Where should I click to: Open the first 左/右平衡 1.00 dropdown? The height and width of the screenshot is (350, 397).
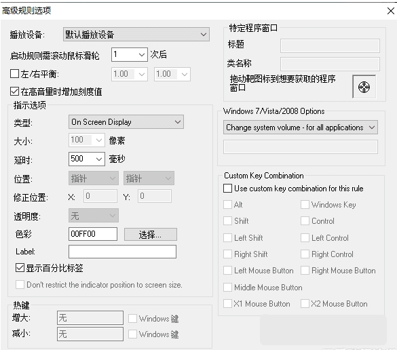coord(130,74)
